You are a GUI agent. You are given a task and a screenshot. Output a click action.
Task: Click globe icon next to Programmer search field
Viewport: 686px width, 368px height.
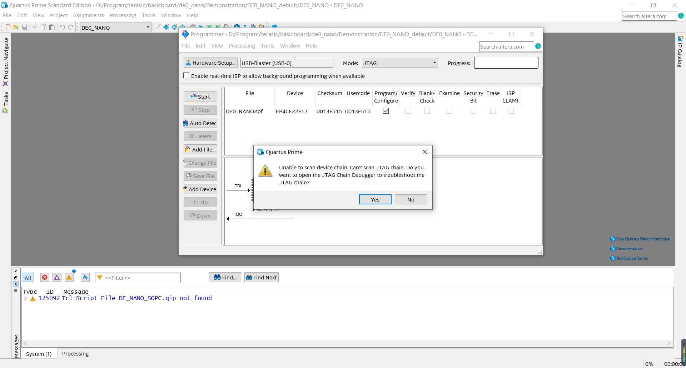coord(538,46)
